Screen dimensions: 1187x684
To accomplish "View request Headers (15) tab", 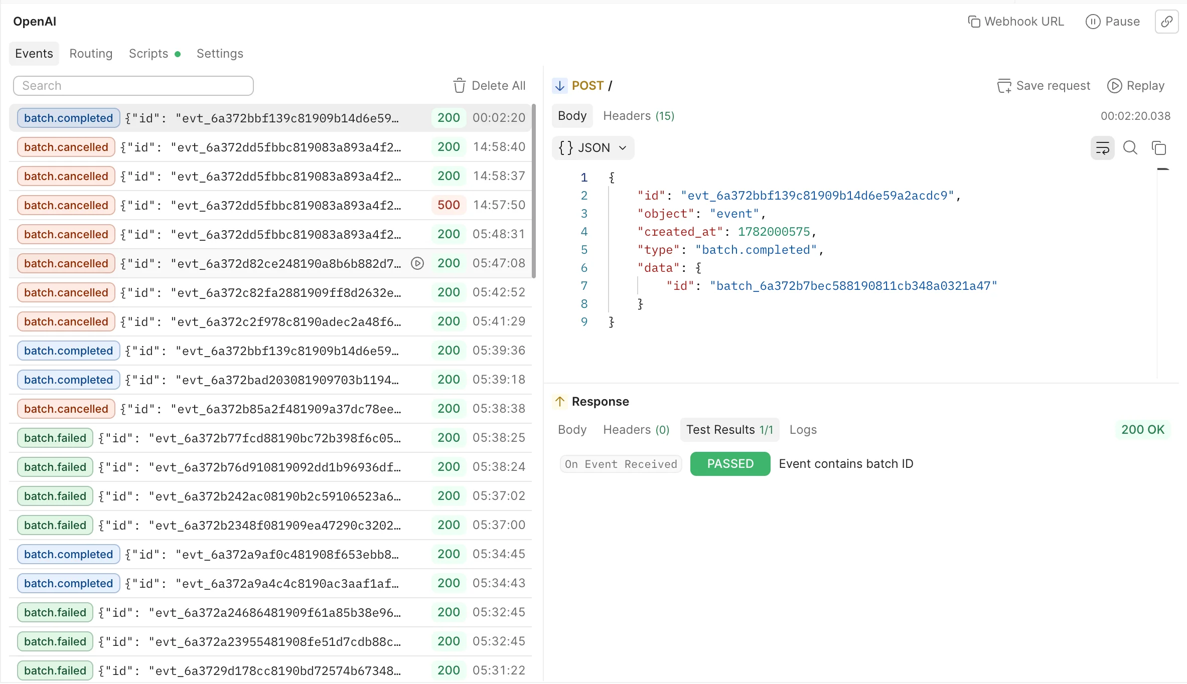I will (x=639, y=116).
